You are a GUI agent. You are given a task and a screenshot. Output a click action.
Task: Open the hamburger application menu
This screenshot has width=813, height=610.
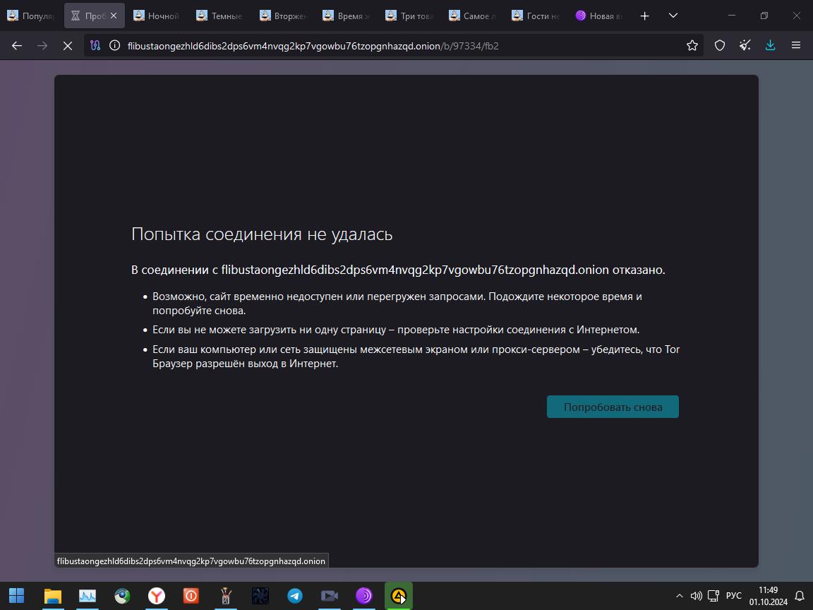tap(796, 45)
